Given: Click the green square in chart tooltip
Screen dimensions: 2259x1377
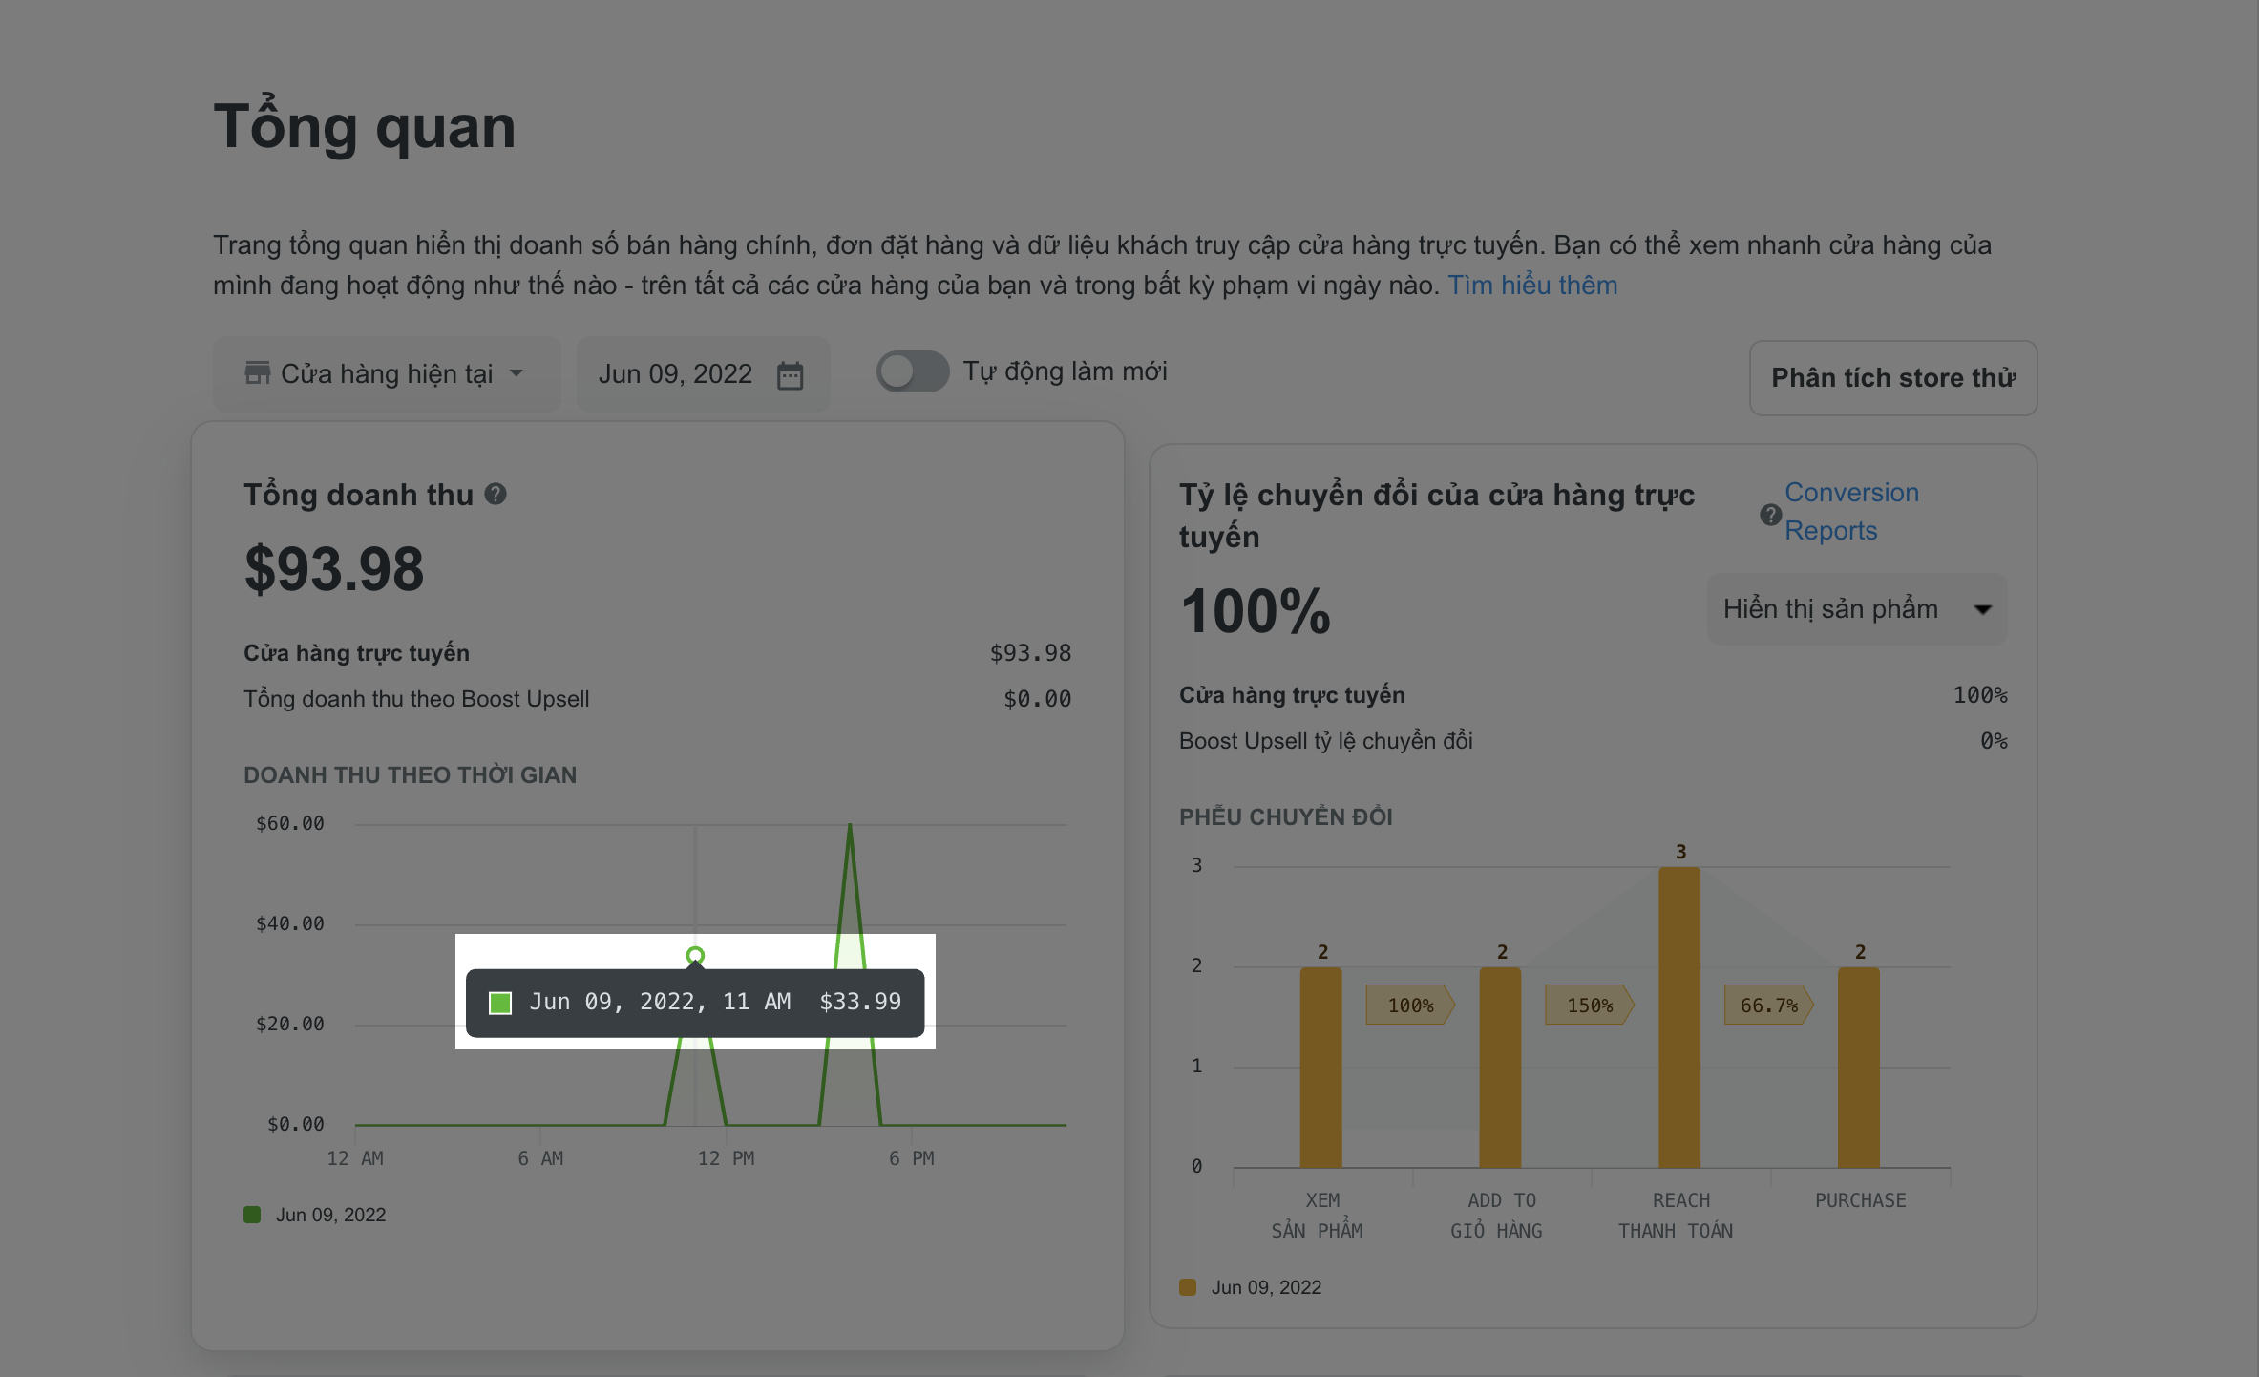Looking at the screenshot, I should (x=500, y=1002).
